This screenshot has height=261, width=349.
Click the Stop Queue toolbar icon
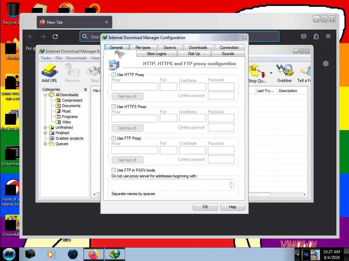pos(258,73)
